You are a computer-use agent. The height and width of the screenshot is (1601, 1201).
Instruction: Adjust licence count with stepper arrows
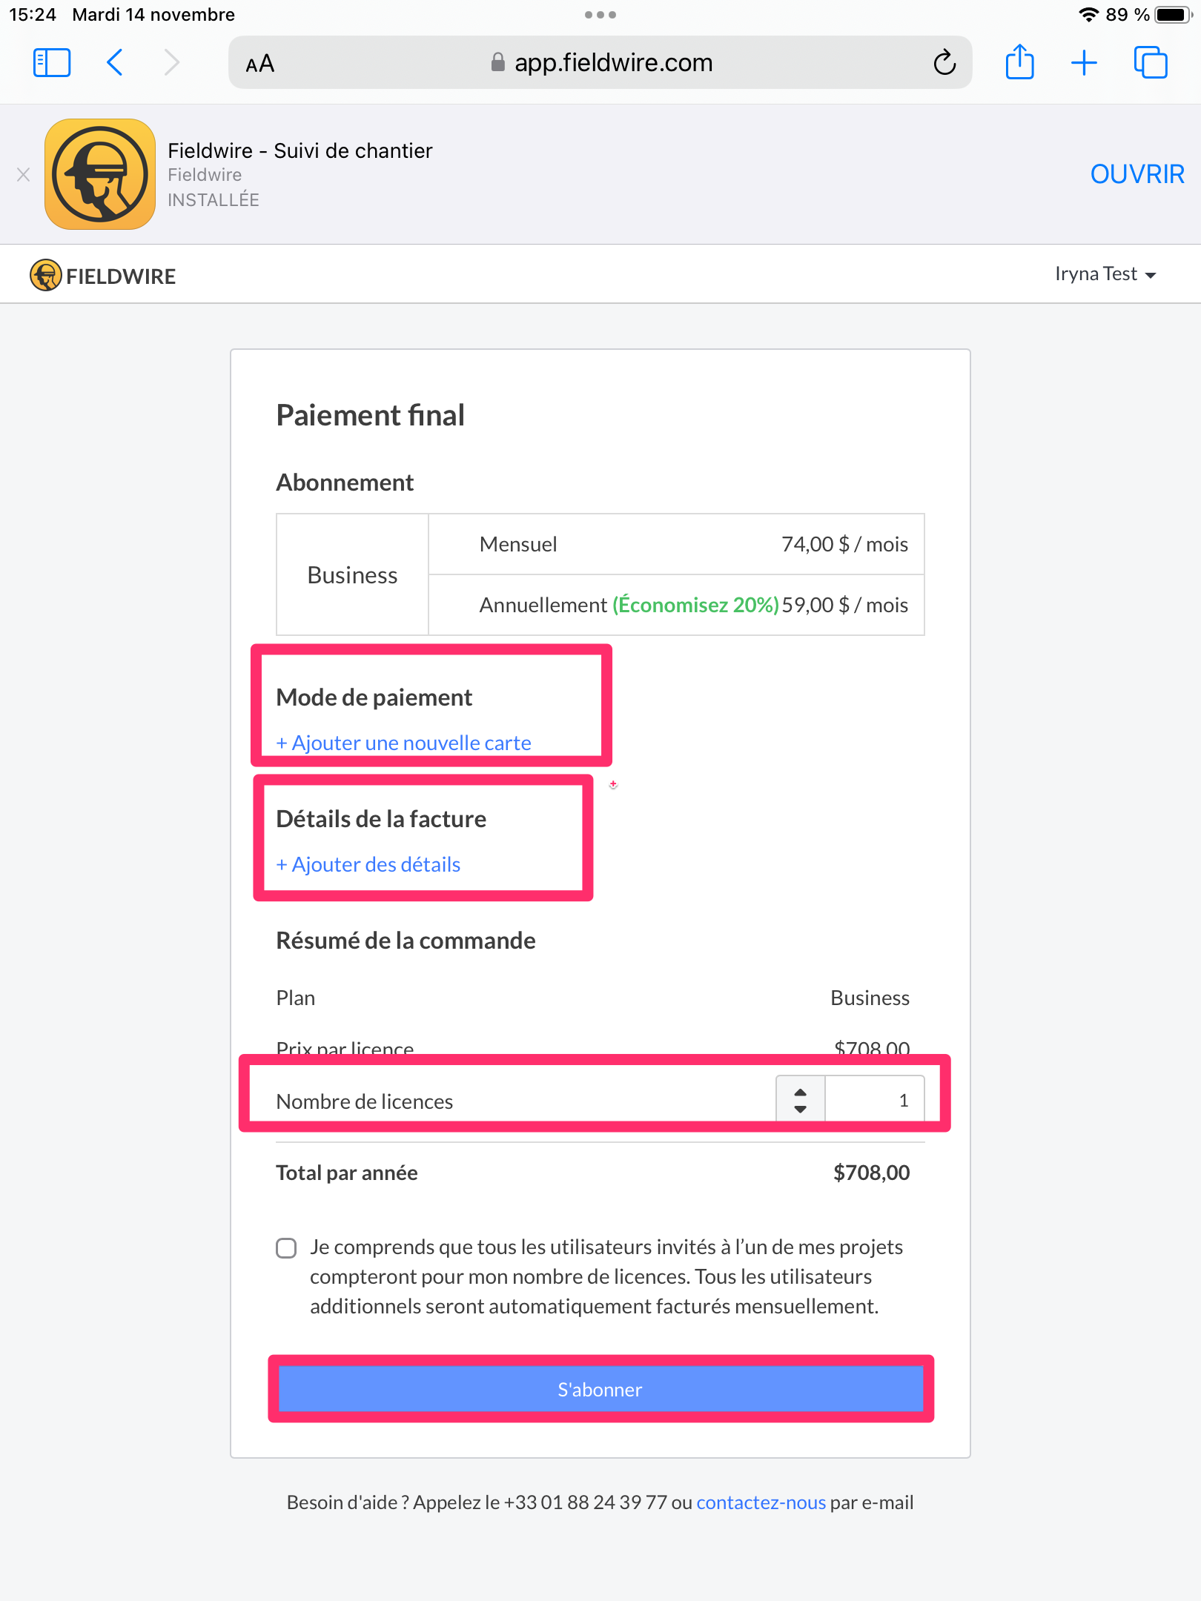(801, 1101)
